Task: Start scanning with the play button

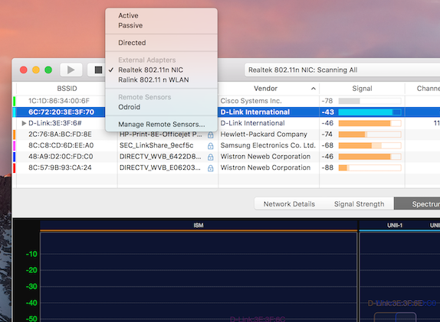Action: coord(71,70)
